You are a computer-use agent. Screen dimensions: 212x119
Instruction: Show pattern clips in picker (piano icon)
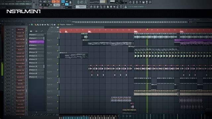click(x=31, y=31)
